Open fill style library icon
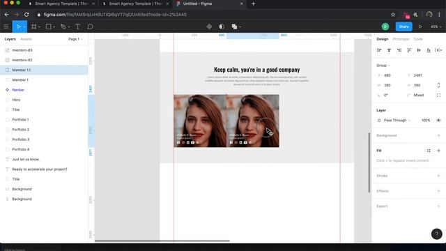446x251 pixels. pos(429,151)
